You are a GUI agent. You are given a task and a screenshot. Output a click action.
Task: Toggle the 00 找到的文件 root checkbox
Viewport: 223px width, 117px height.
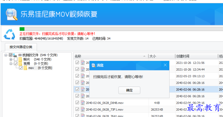tap(11, 55)
